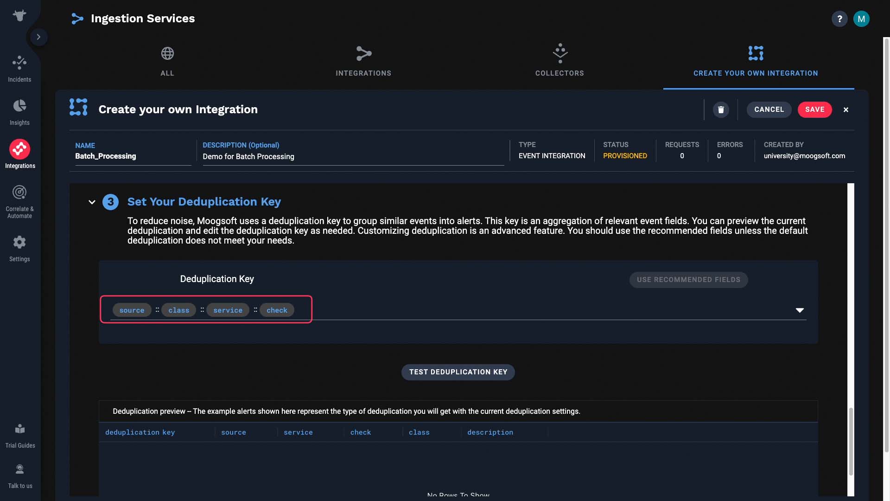The width and height of the screenshot is (890, 501).
Task: Expand the sidebar with the arrow toggle
Action: (x=38, y=37)
